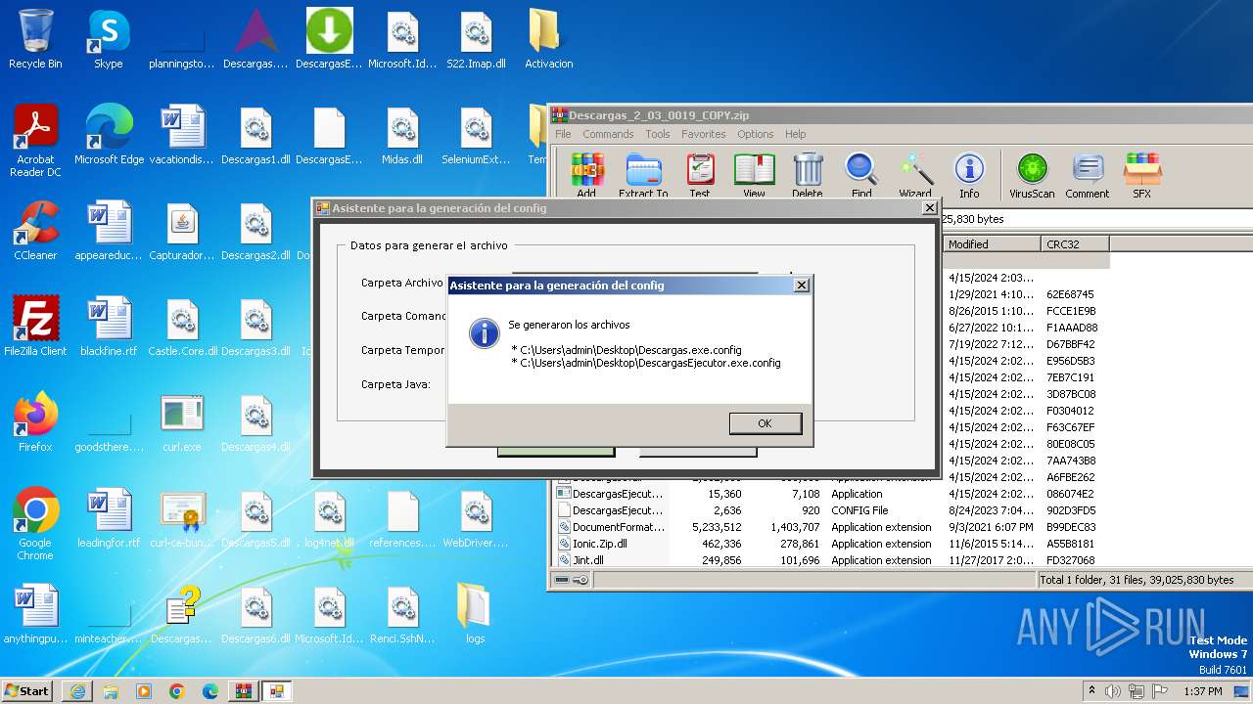Open FileZilla Client shortcut

(x=35, y=328)
